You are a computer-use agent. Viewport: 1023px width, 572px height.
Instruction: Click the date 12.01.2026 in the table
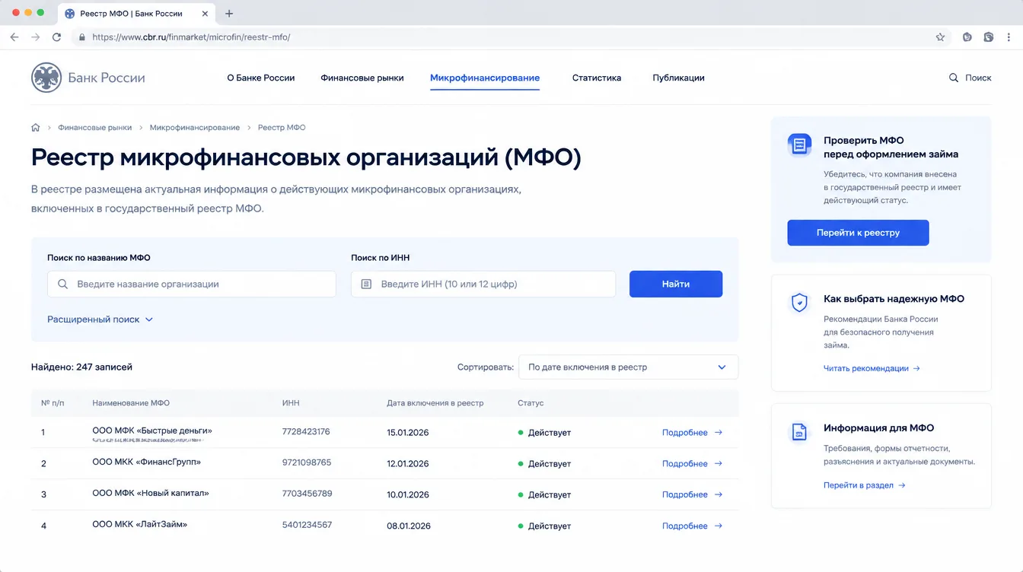(x=408, y=464)
